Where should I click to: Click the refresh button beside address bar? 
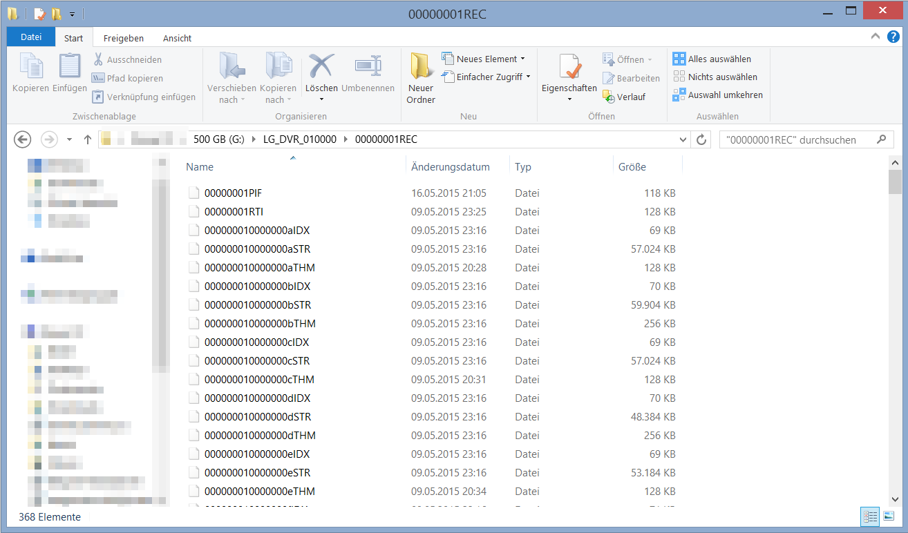701,140
